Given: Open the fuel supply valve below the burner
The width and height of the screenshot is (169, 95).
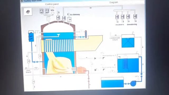Looking at the screenshot, I should tap(89, 80).
